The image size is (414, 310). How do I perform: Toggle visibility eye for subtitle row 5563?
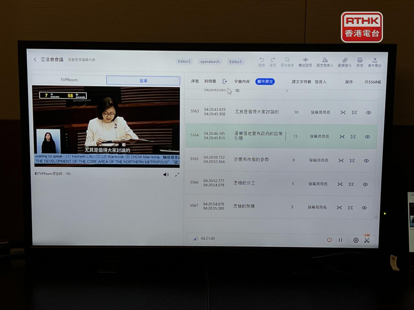click(368, 113)
